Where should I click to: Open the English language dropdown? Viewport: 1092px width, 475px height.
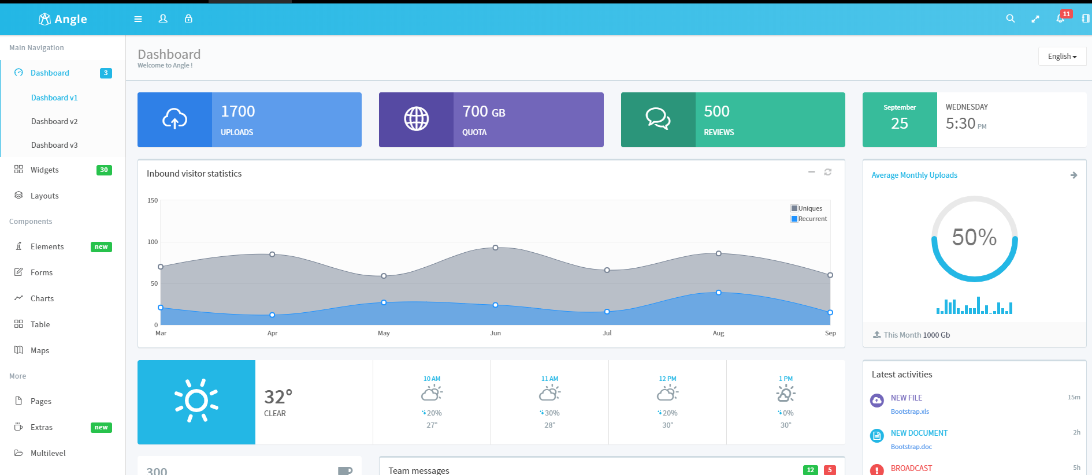click(1062, 57)
